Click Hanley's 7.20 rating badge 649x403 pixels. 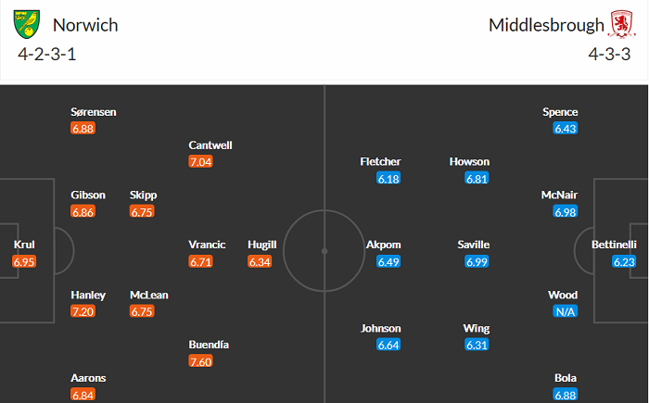(83, 312)
